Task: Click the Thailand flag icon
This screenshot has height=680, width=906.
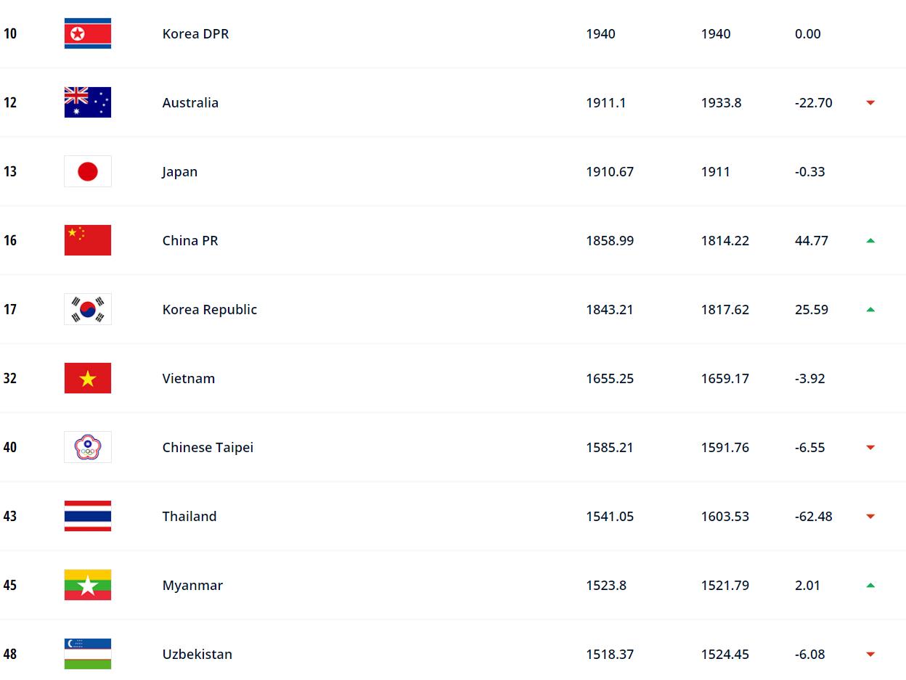Action: [x=88, y=516]
